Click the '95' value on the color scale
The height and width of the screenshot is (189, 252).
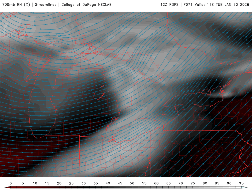[x=241, y=183]
